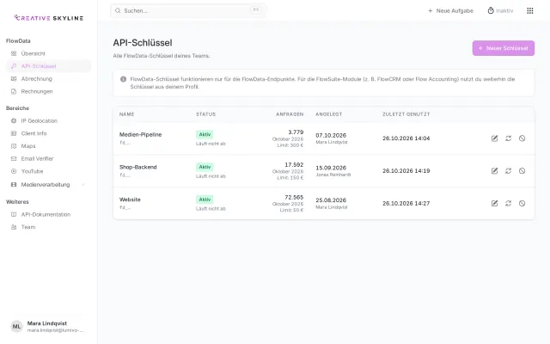Revoke the Medien-Pipeline key
The width and height of the screenshot is (550, 344).
pyautogui.click(x=522, y=138)
